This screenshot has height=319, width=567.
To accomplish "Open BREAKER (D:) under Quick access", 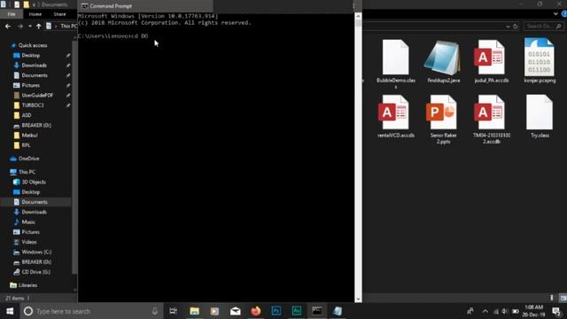I will 36,125.
